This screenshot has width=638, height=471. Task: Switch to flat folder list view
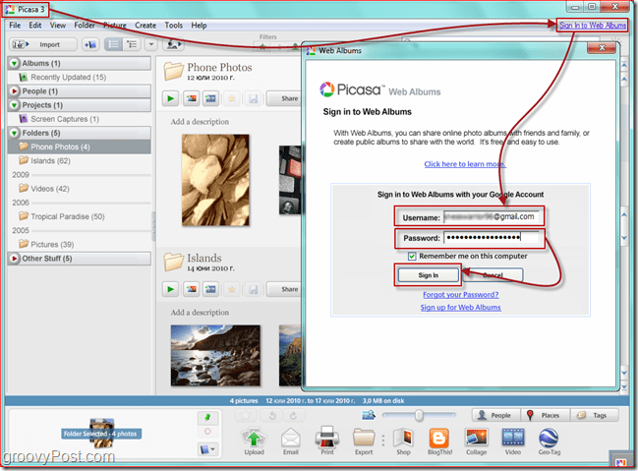113,44
